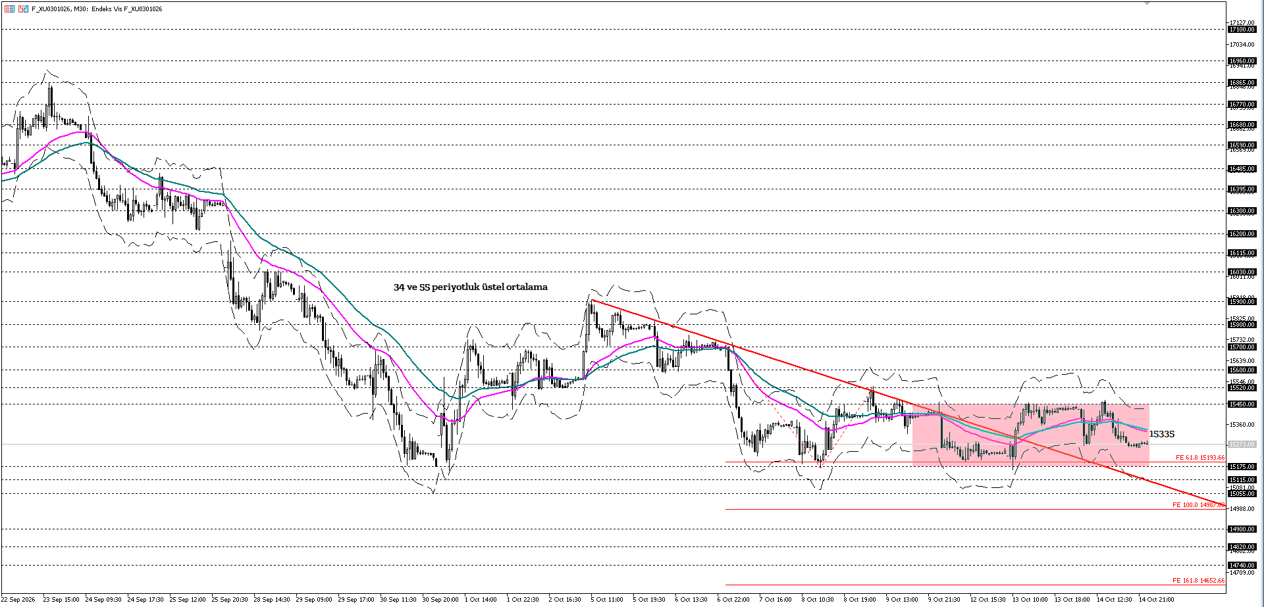Click the gray 15273.00 current price label

point(1242,445)
